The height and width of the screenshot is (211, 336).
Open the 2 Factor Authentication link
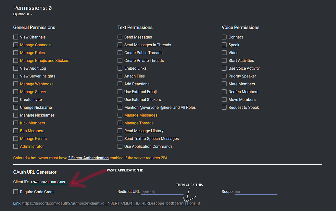click(x=88, y=158)
